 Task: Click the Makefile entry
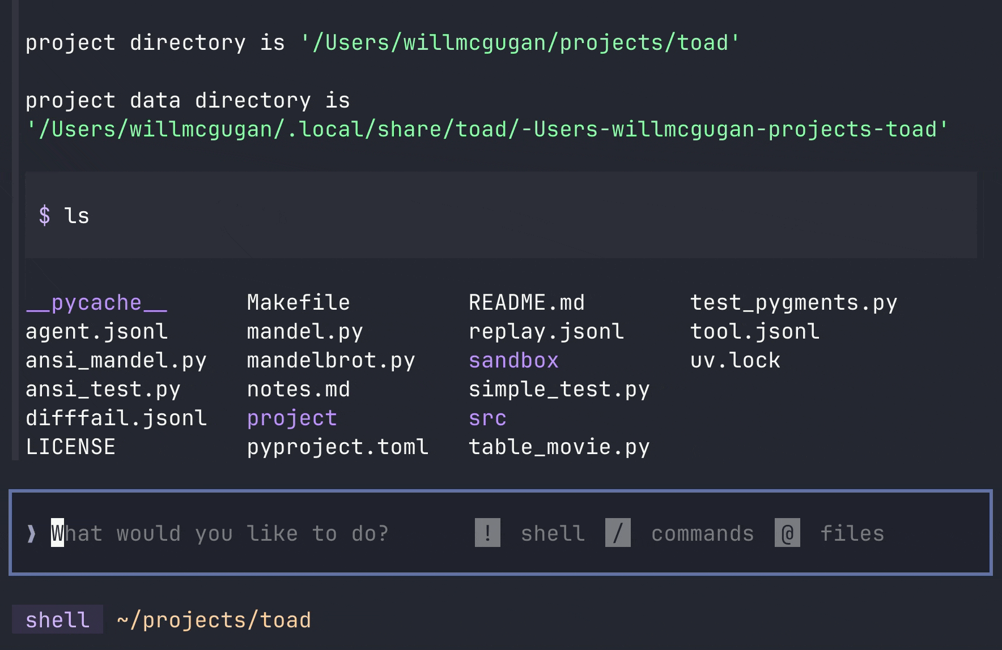[298, 302]
